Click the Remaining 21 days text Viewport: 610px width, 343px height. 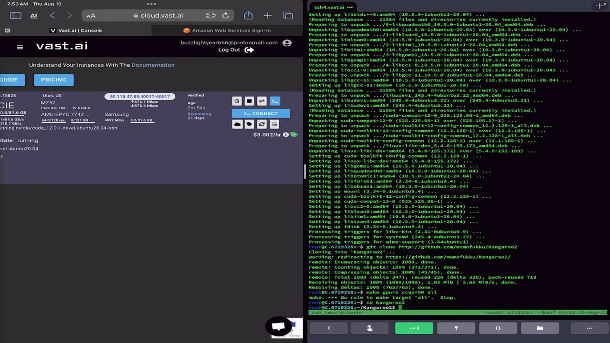pyautogui.click(x=200, y=116)
